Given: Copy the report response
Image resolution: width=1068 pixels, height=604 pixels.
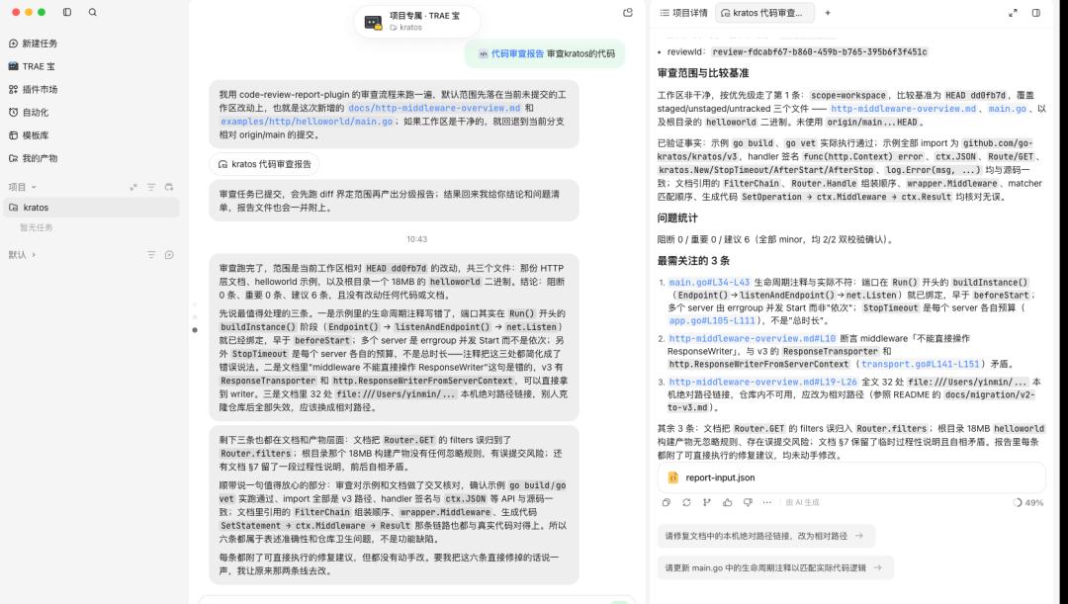Looking at the screenshot, I should tap(667, 502).
